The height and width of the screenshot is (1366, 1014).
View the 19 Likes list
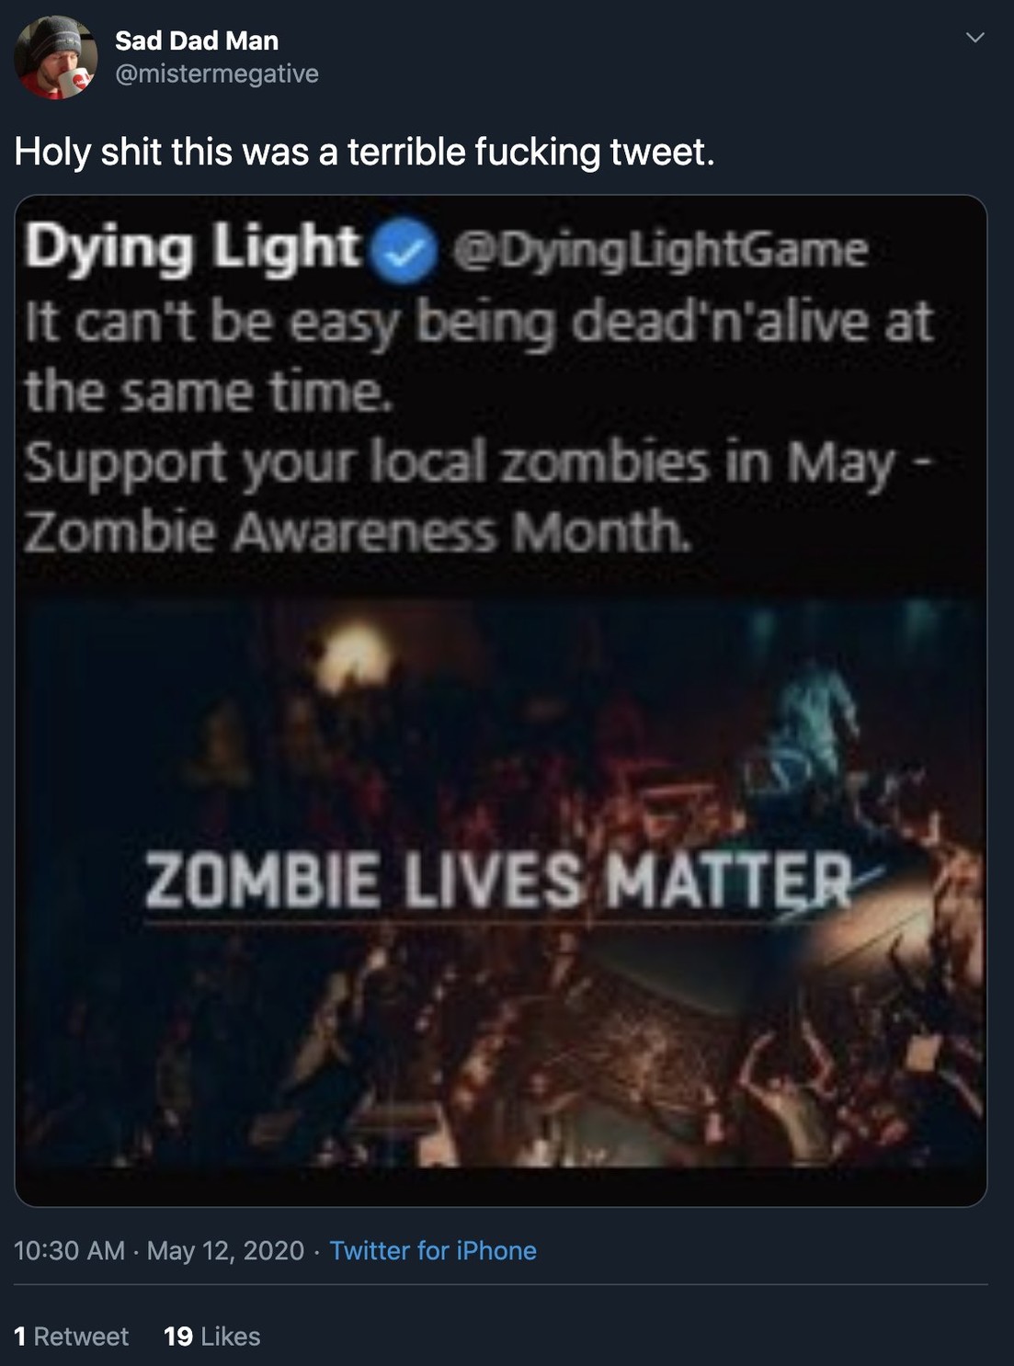click(x=212, y=1336)
